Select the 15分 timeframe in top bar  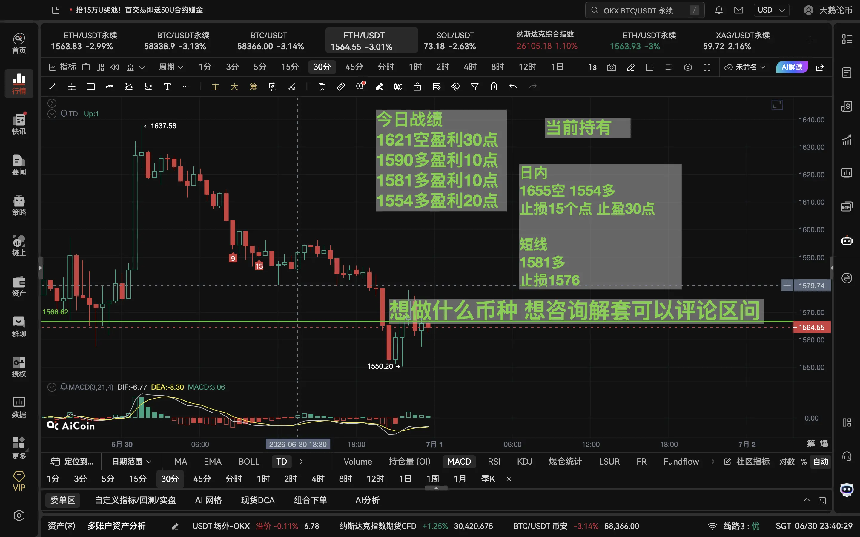pyautogui.click(x=290, y=67)
